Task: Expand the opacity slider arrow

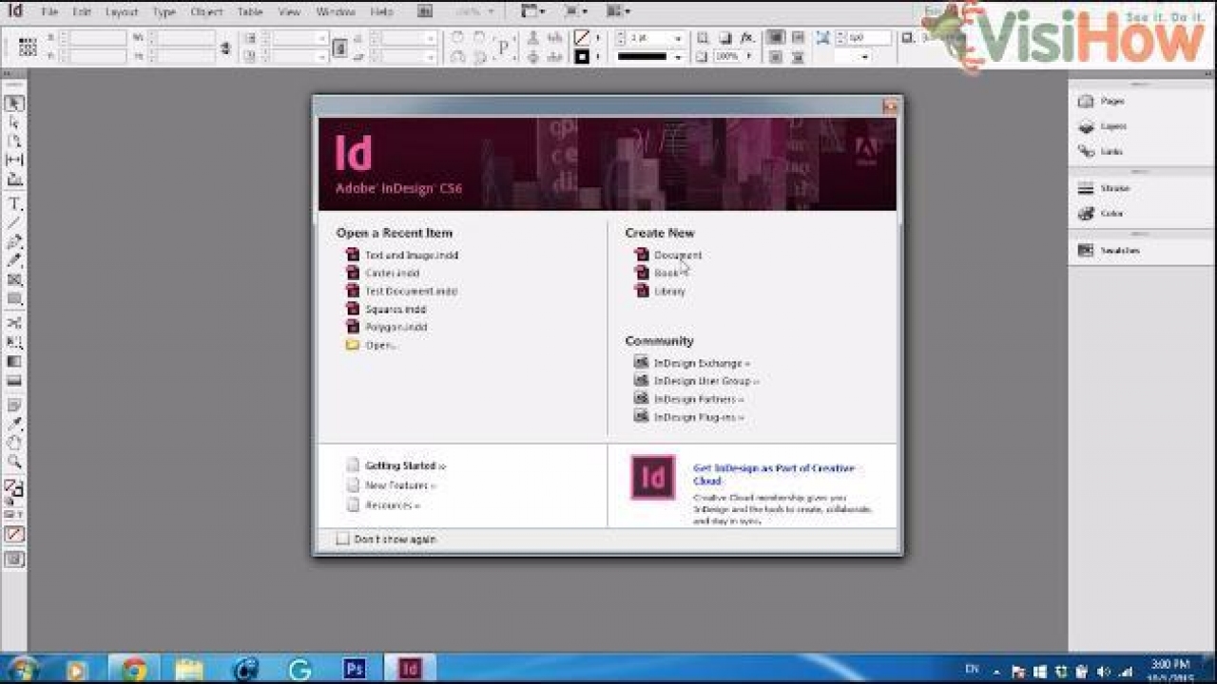Action: tap(750, 57)
